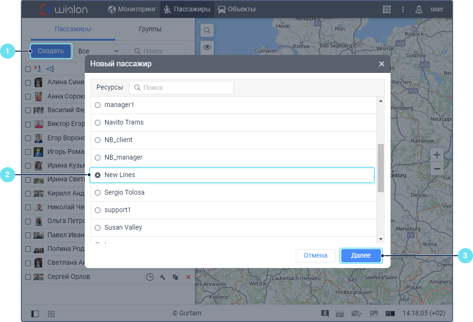Check the box next to Сергей Орлов
Viewport: 473px width, 322px height.
(x=28, y=277)
